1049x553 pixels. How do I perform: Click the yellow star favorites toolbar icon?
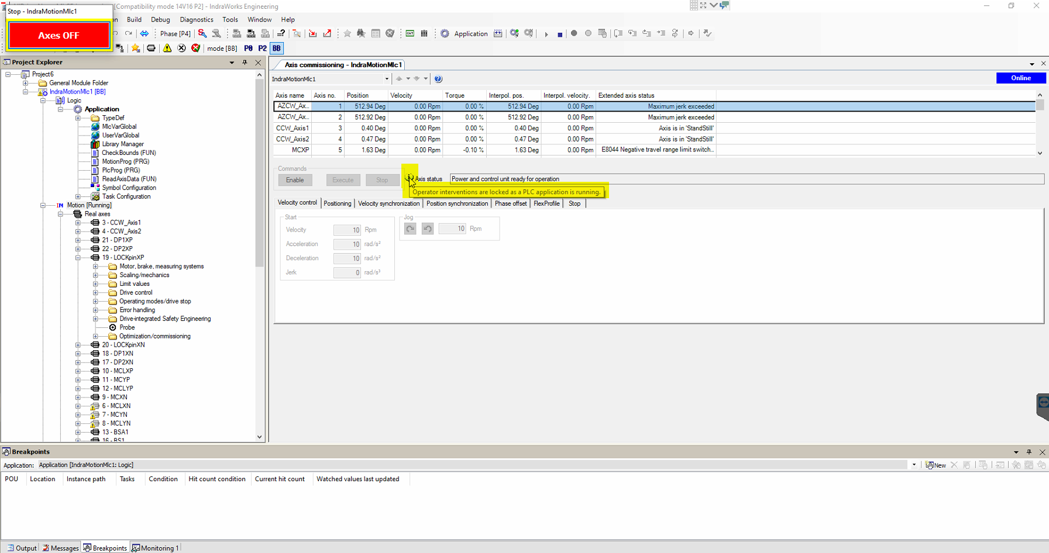coord(136,49)
